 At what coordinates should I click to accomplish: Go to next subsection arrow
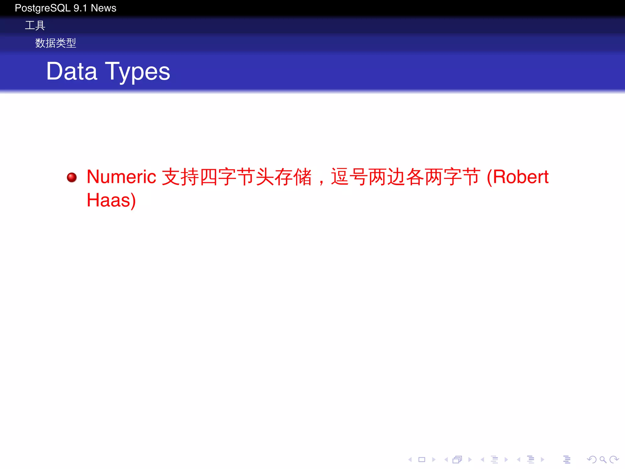[x=506, y=460]
